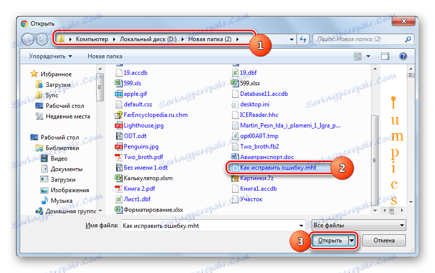Expand the breadcrumb arrow after Компьютер
Image resolution: width=435 pixels, height=273 pixels.
coord(114,39)
